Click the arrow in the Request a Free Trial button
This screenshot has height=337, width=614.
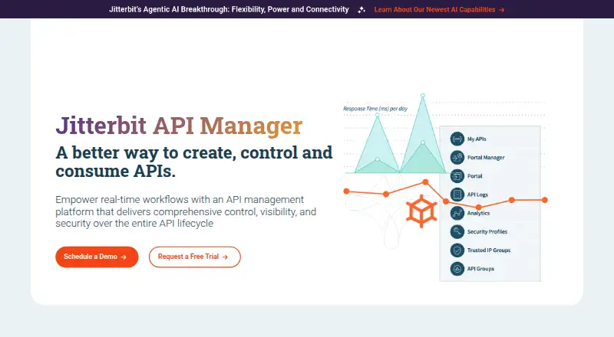pyautogui.click(x=225, y=257)
